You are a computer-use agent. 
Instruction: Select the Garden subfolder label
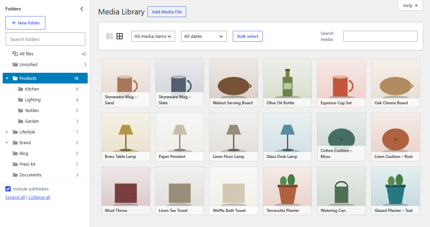click(32, 121)
